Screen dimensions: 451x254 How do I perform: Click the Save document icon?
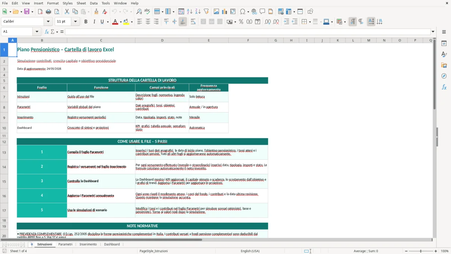(x=27, y=12)
